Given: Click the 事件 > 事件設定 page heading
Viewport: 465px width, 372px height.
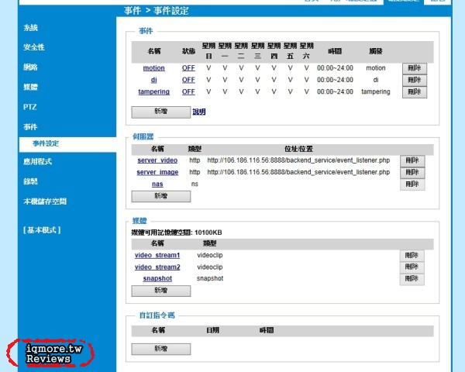Looking at the screenshot, I should [156, 11].
